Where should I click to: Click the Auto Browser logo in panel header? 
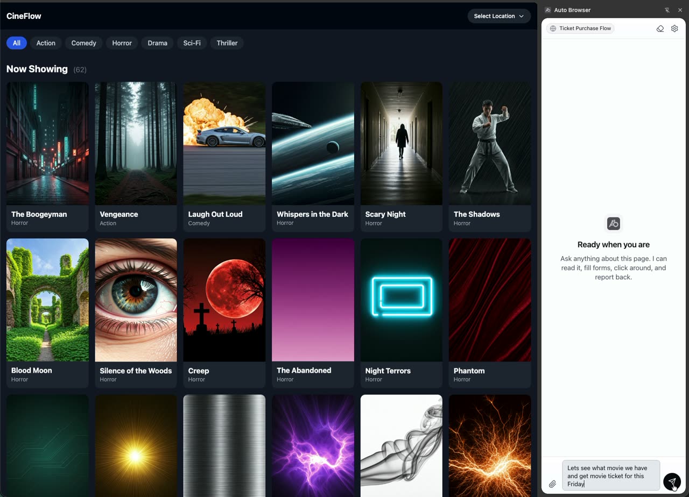[x=547, y=10]
